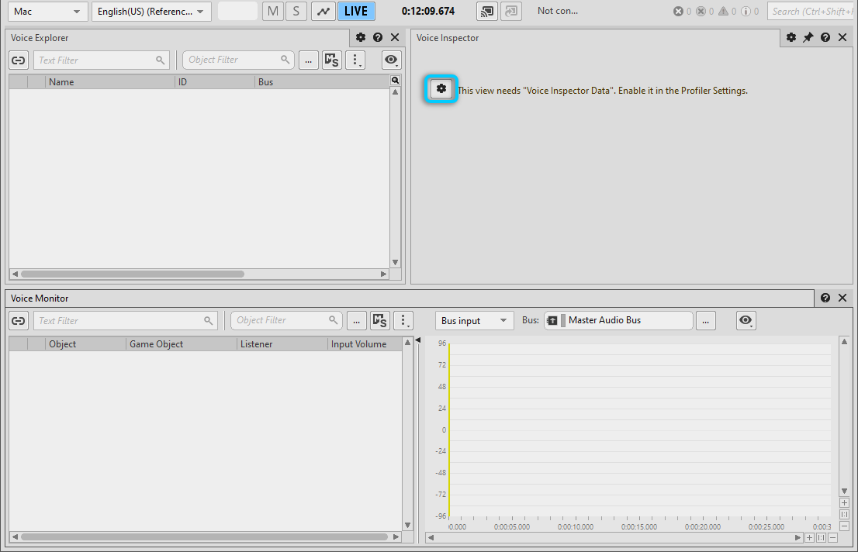This screenshot has width=858, height=552.
Task: Click browse button beside Voice Explorer Object Filter
Action: [x=309, y=60]
